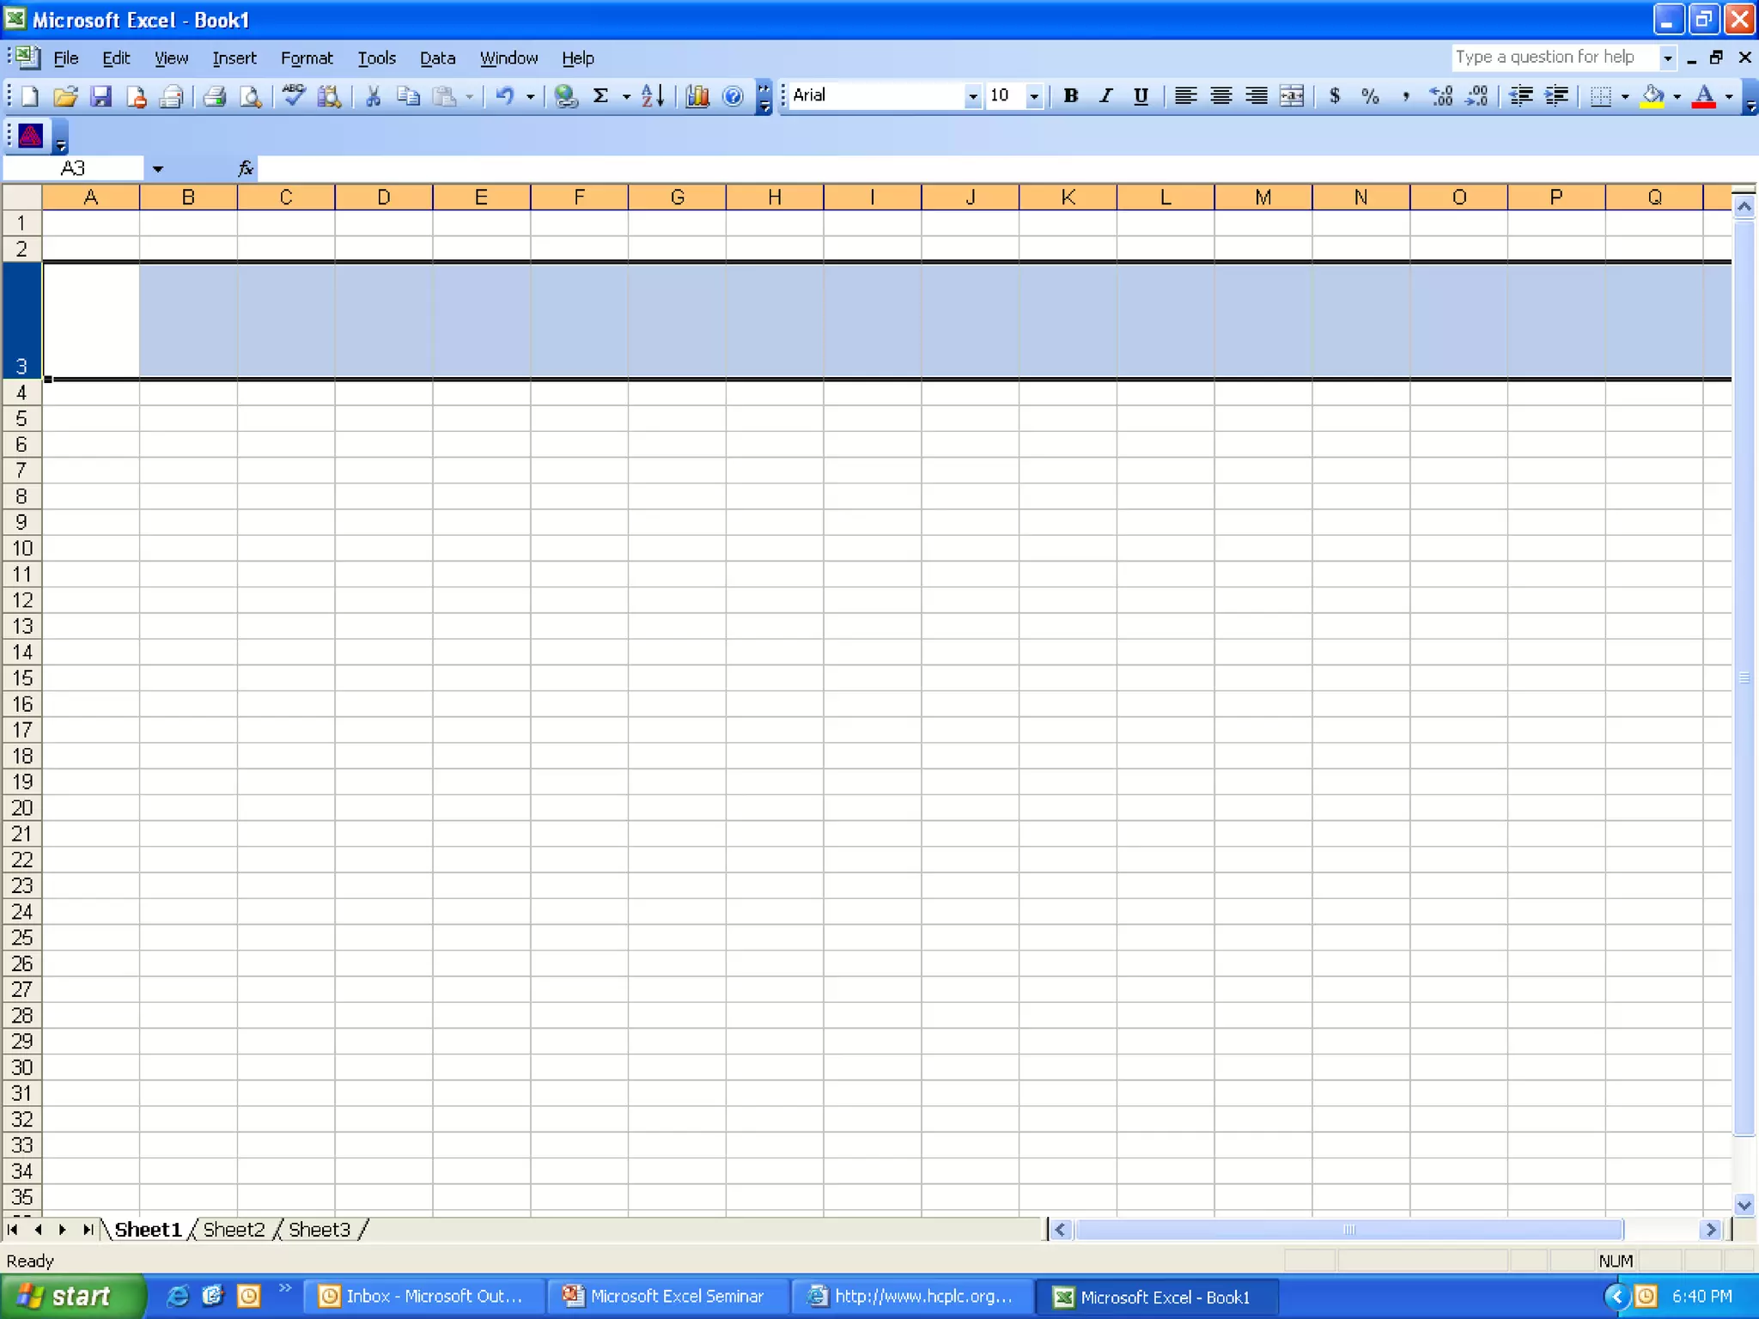
Task: Open the Name Box dropdown arrow
Action: (157, 169)
